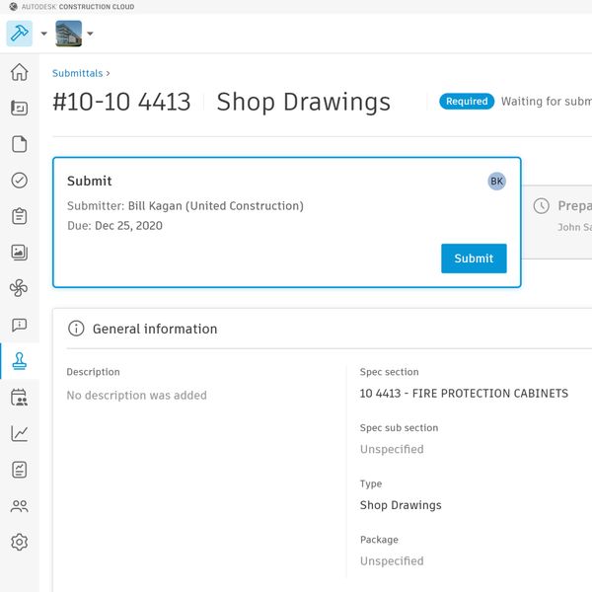This screenshot has width=592, height=592.
Task: Click '10 4413 - FIRE PROTECTION CABINETS' value
Action: [x=464, y=394]
